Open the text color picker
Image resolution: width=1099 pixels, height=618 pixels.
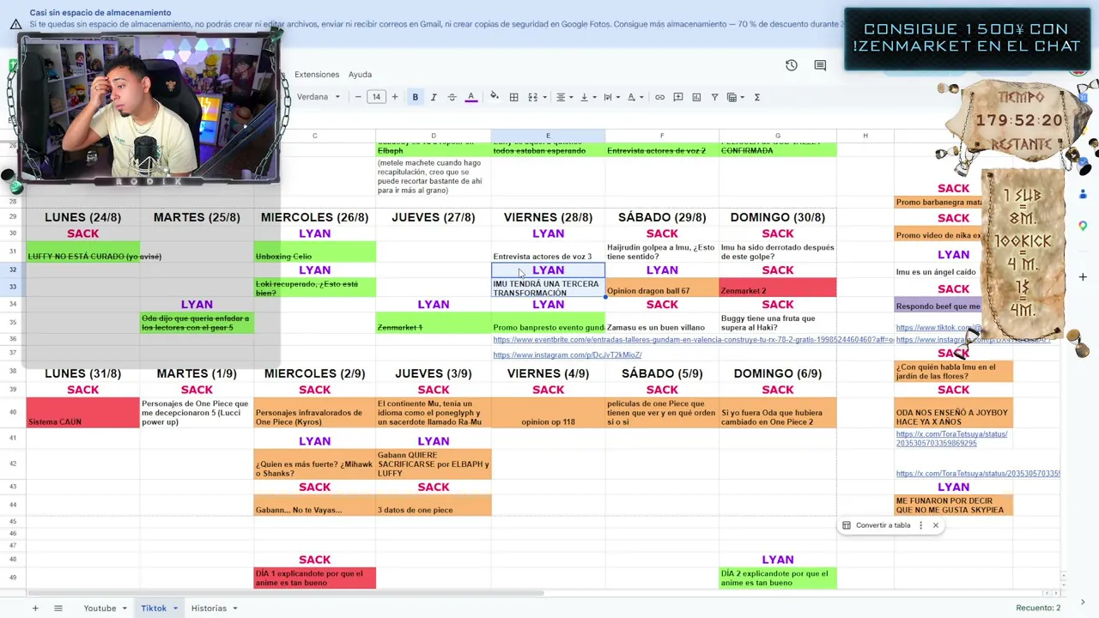[471, 97]
